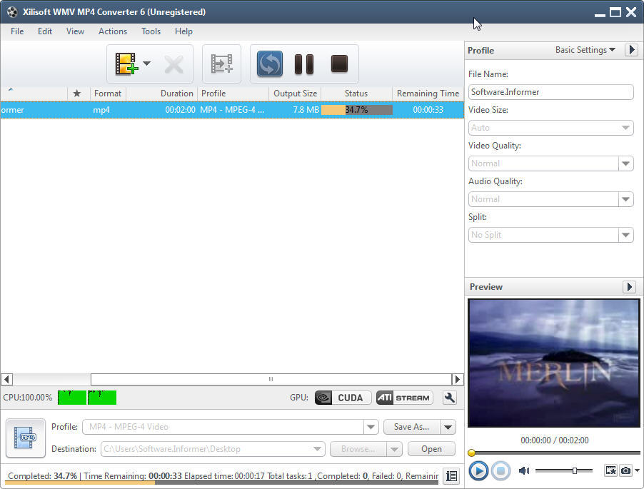Click the horizontal scrollbar thumb

pyautogui.click(x=271, y=379)
